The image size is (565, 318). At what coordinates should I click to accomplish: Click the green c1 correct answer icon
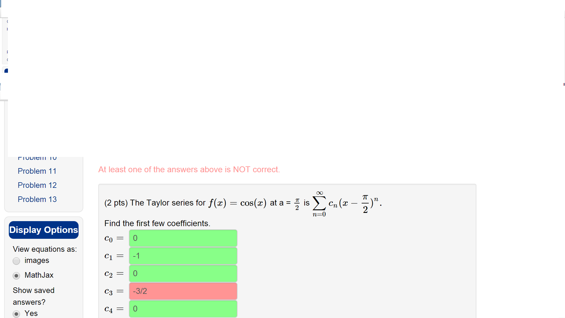click(183, 256)
